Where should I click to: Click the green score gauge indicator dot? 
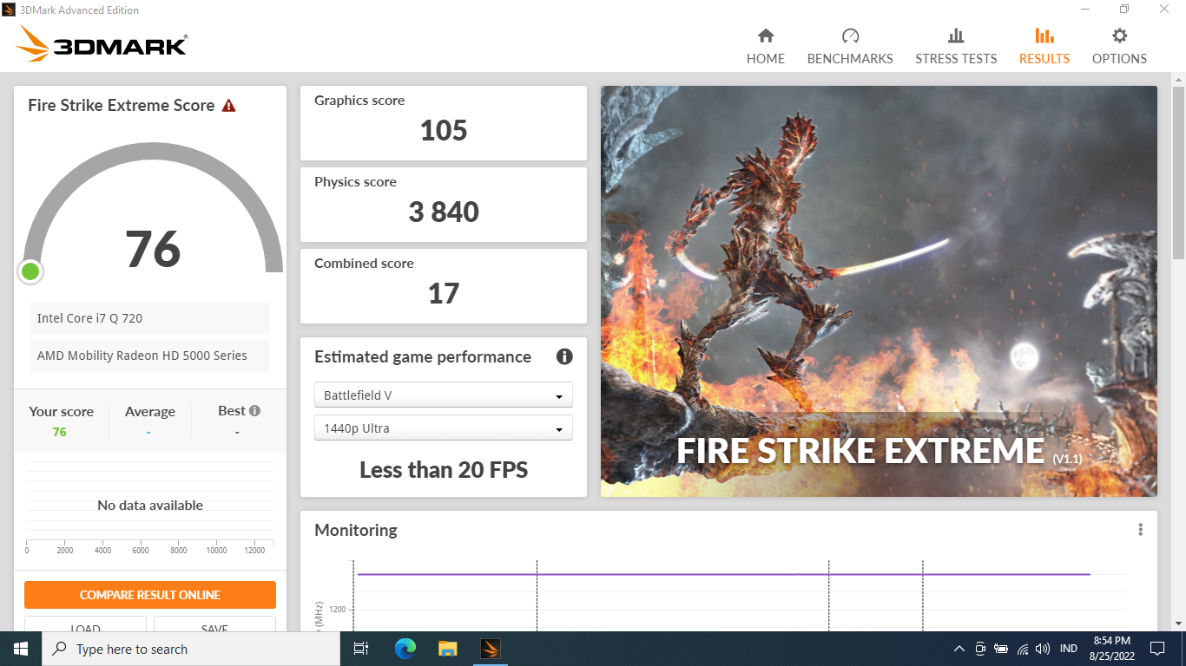tap(30, 271)
